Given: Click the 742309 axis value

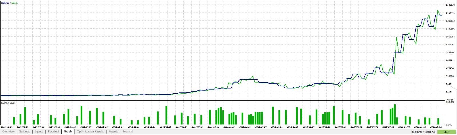Looking at the screenshot, I should click(x=450, y=53).
